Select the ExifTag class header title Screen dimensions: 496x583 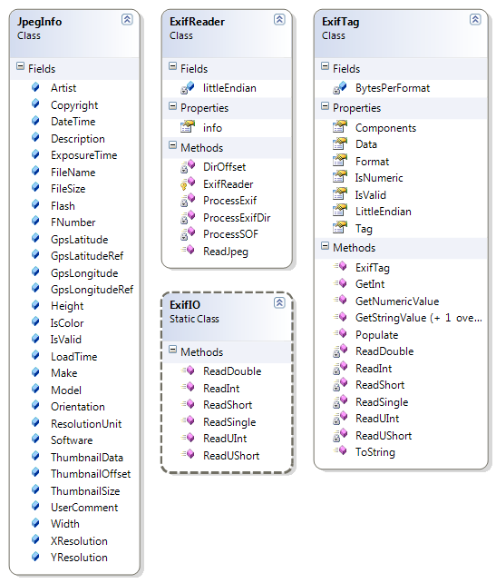pyautogui.click(x=340, y=22)
